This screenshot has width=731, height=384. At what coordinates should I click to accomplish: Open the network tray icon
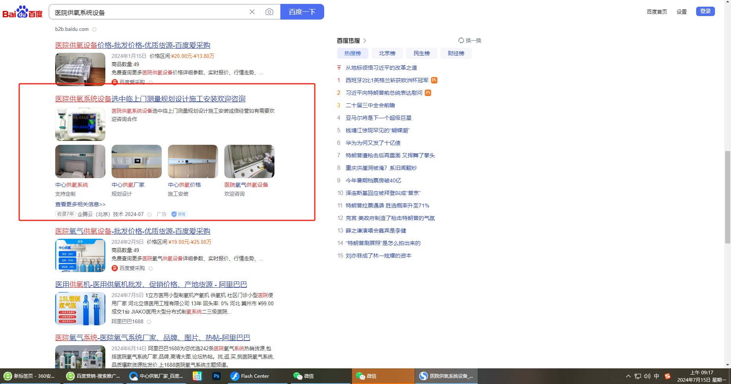[x=638, y=376]
